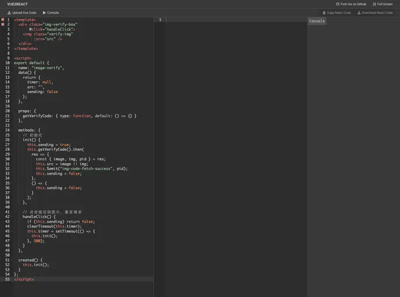
Task: Click the VUE2REACT logo title
Action: coord(17,4)
